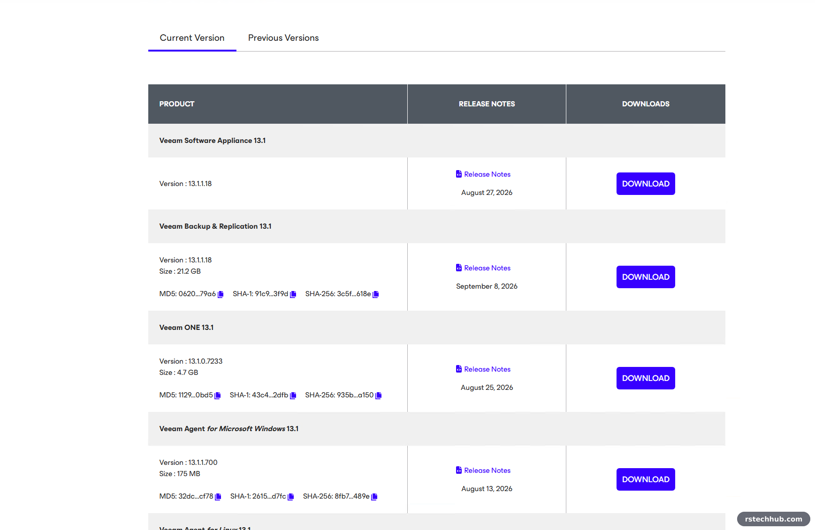Open Release Notes dated September 8, 2026
Viewport: 815px width, 530px height.
(x=483, y=268)
